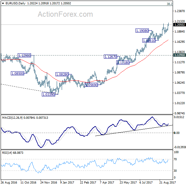Select the 1.08500 price label
186x186 pixels.
pyautogui.click(x=17, y=73)
